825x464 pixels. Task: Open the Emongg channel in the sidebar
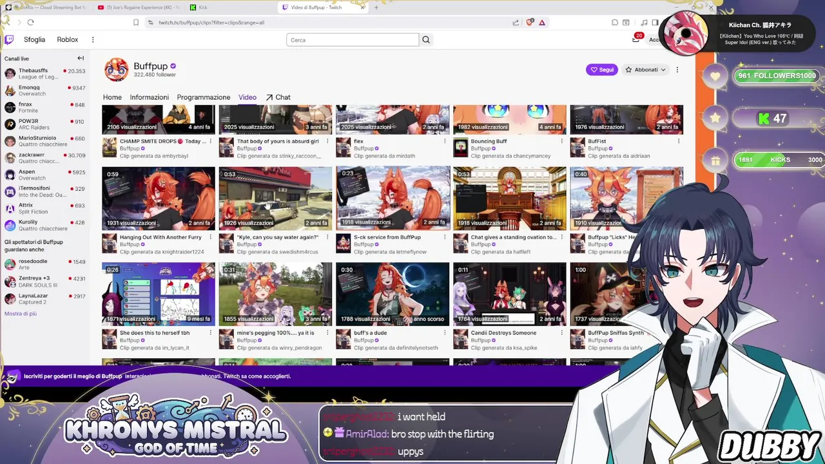point(44,90)
